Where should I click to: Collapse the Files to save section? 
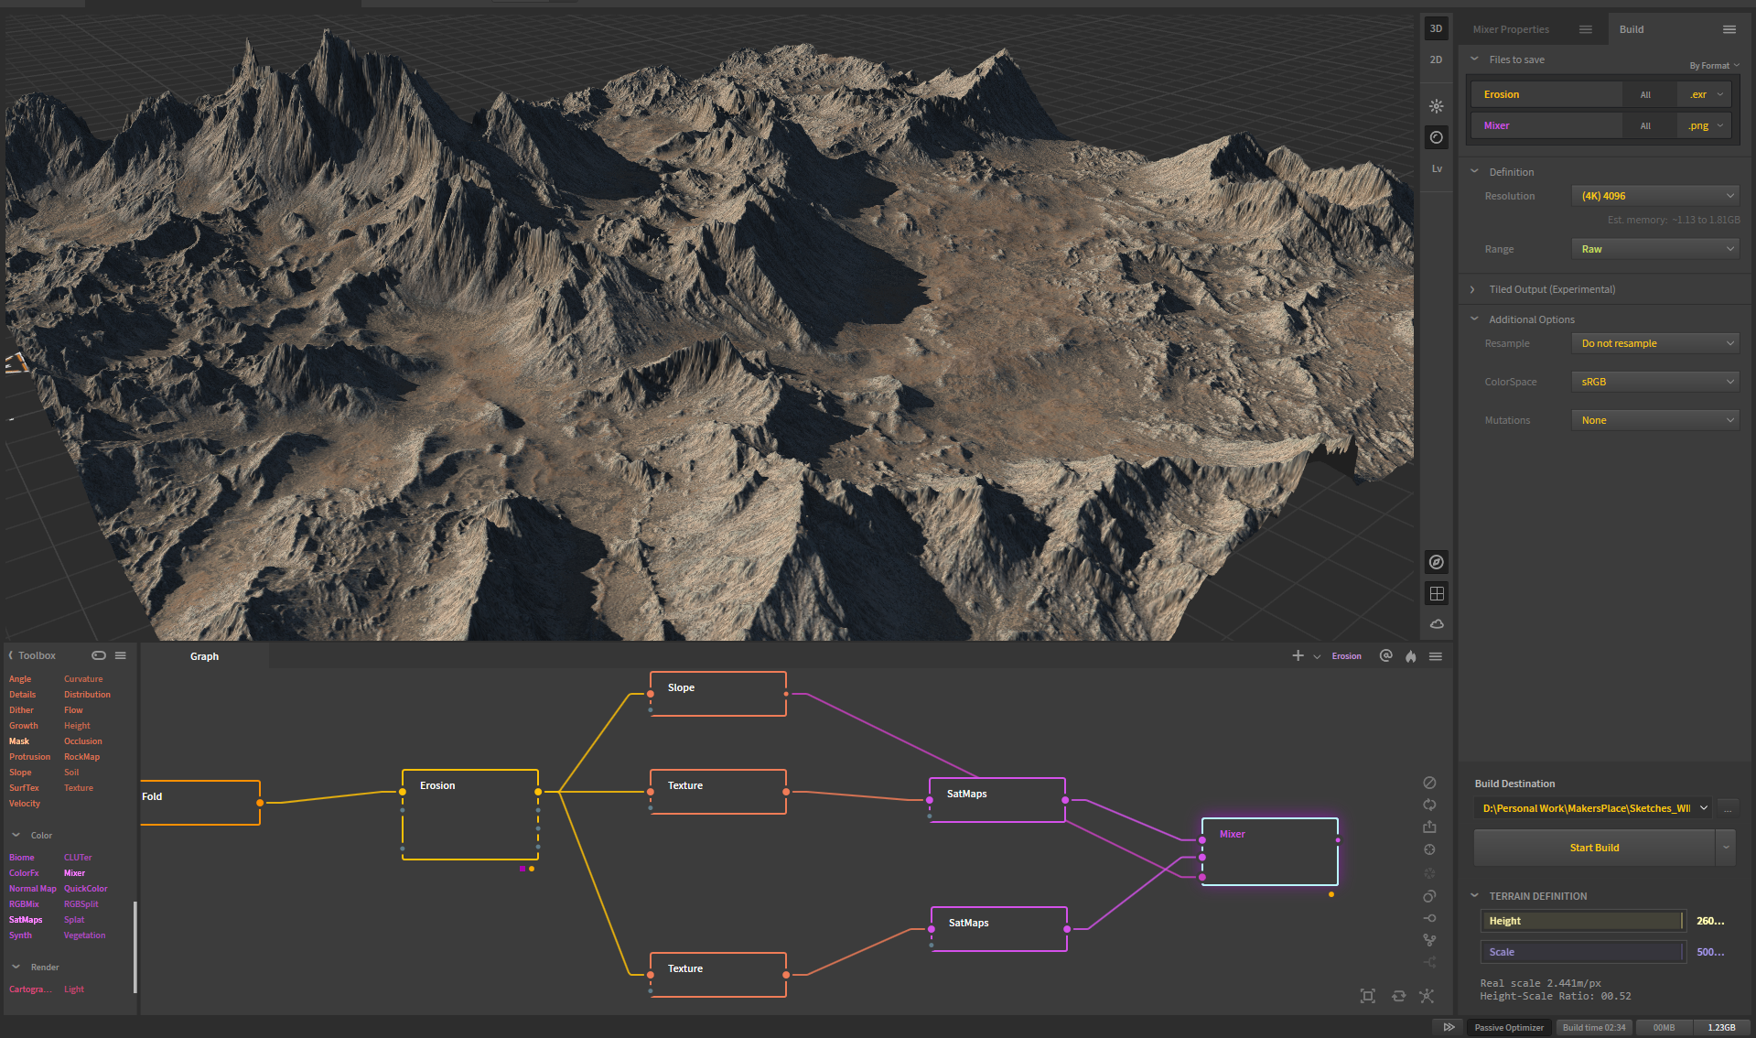pyautogui.click(x=1474, y=59)
